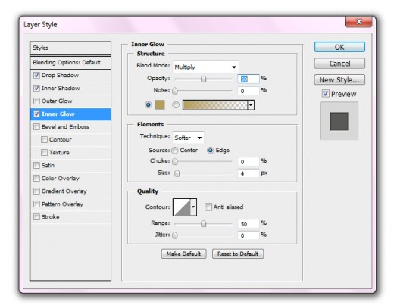This screenshot has height=305, width=394.
Task: Select the gradient radio button
Action: click(x=176, y=104)
